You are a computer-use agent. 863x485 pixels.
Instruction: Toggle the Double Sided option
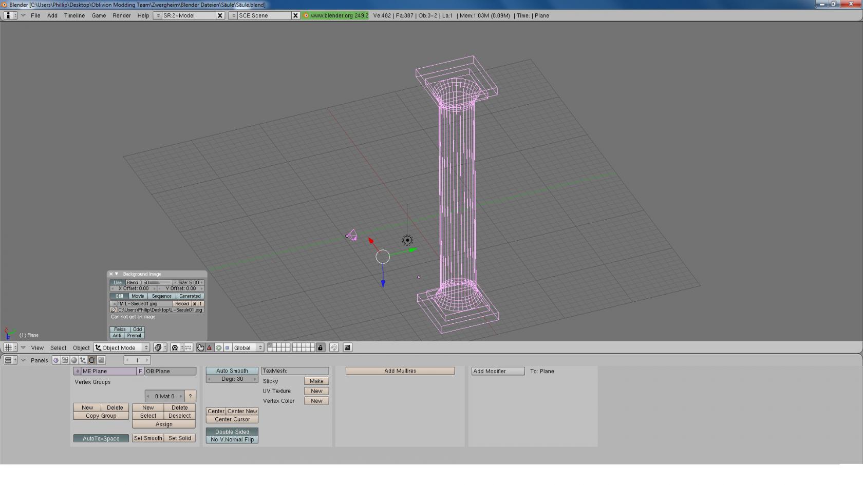point(232,432)
